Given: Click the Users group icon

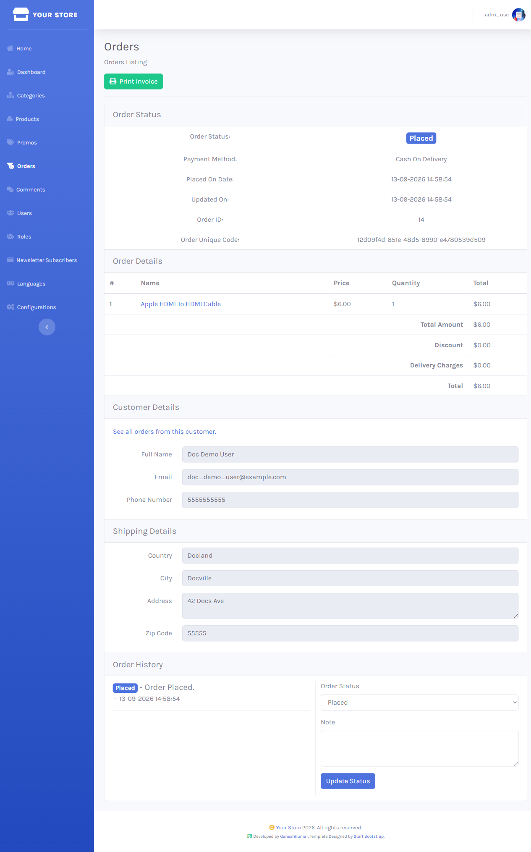Looking at the screenshot, I should [10, 213].
